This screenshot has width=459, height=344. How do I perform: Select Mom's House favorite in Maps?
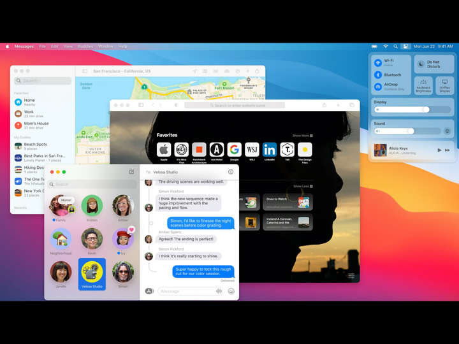click(43, 125)
